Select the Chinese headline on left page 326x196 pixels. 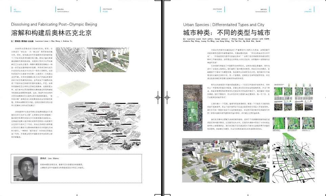[51, 33]
